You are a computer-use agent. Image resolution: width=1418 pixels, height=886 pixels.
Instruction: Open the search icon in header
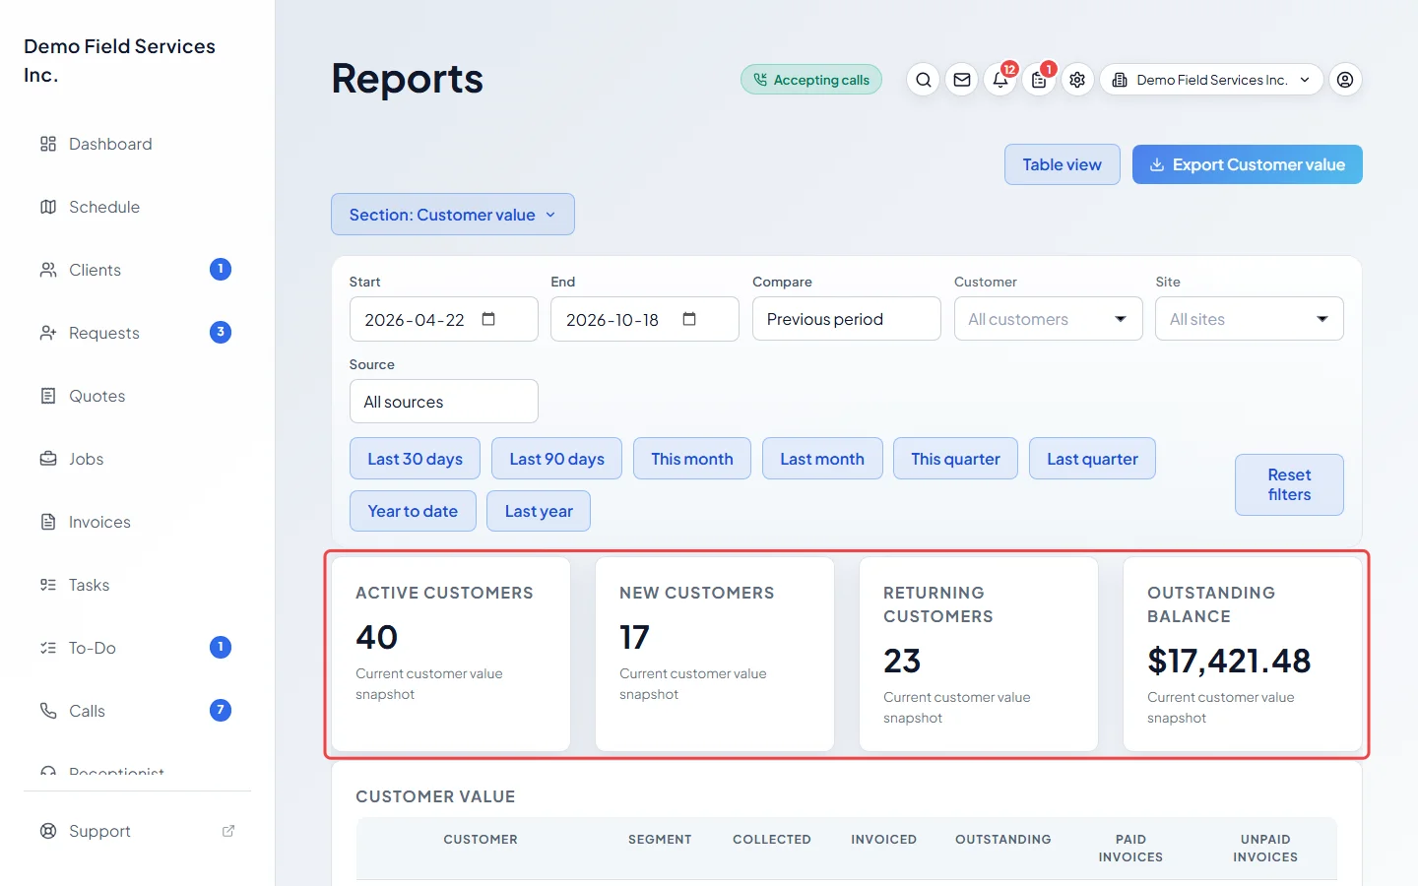tap(923, 80)
